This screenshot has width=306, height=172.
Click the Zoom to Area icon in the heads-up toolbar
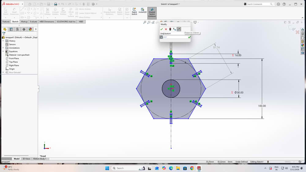(149, 22)
